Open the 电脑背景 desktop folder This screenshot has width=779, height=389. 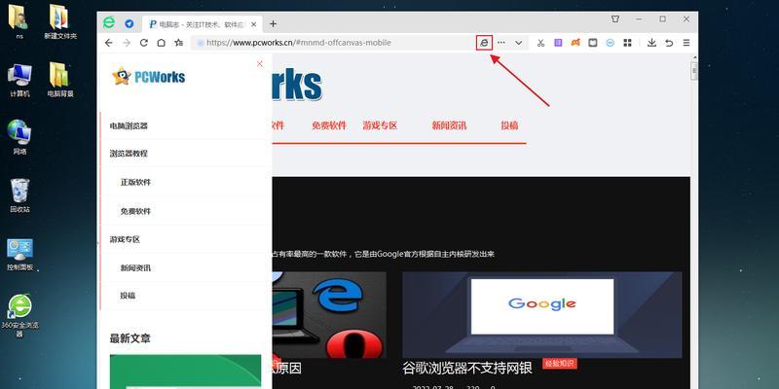tap(60, 80)
